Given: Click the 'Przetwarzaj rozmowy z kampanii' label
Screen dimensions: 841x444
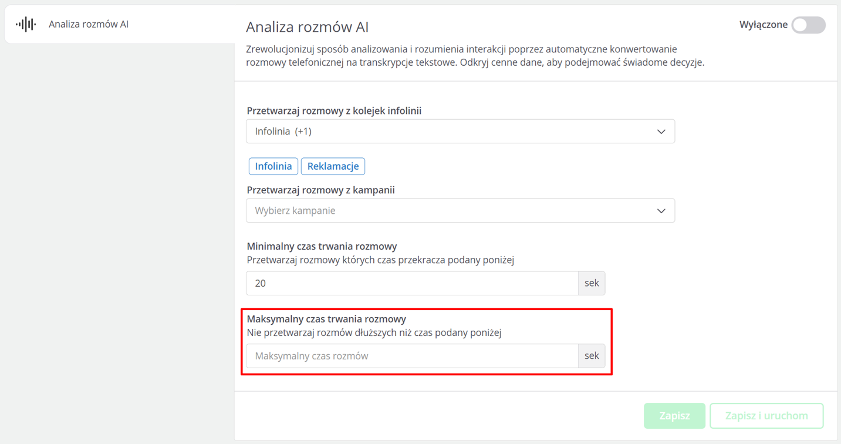Looking at the screenshot, I should pos(320,190).
